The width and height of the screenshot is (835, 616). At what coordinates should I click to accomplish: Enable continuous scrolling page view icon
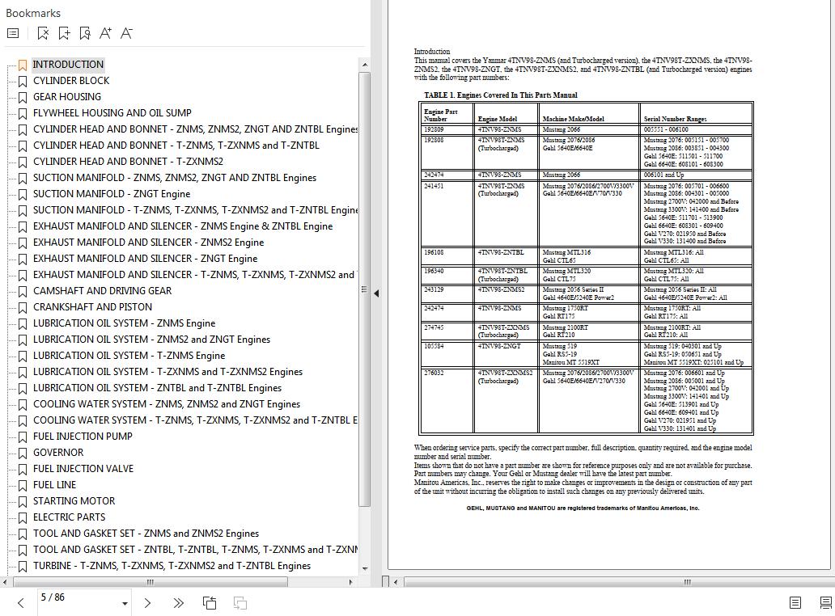[x=826, y=603]
